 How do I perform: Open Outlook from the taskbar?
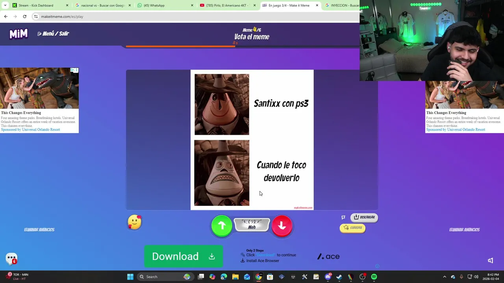click(247, 277)
